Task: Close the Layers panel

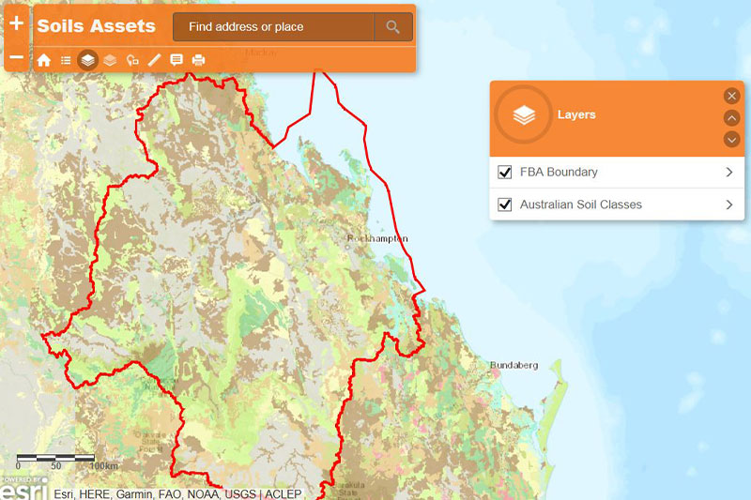Action: 732,96
